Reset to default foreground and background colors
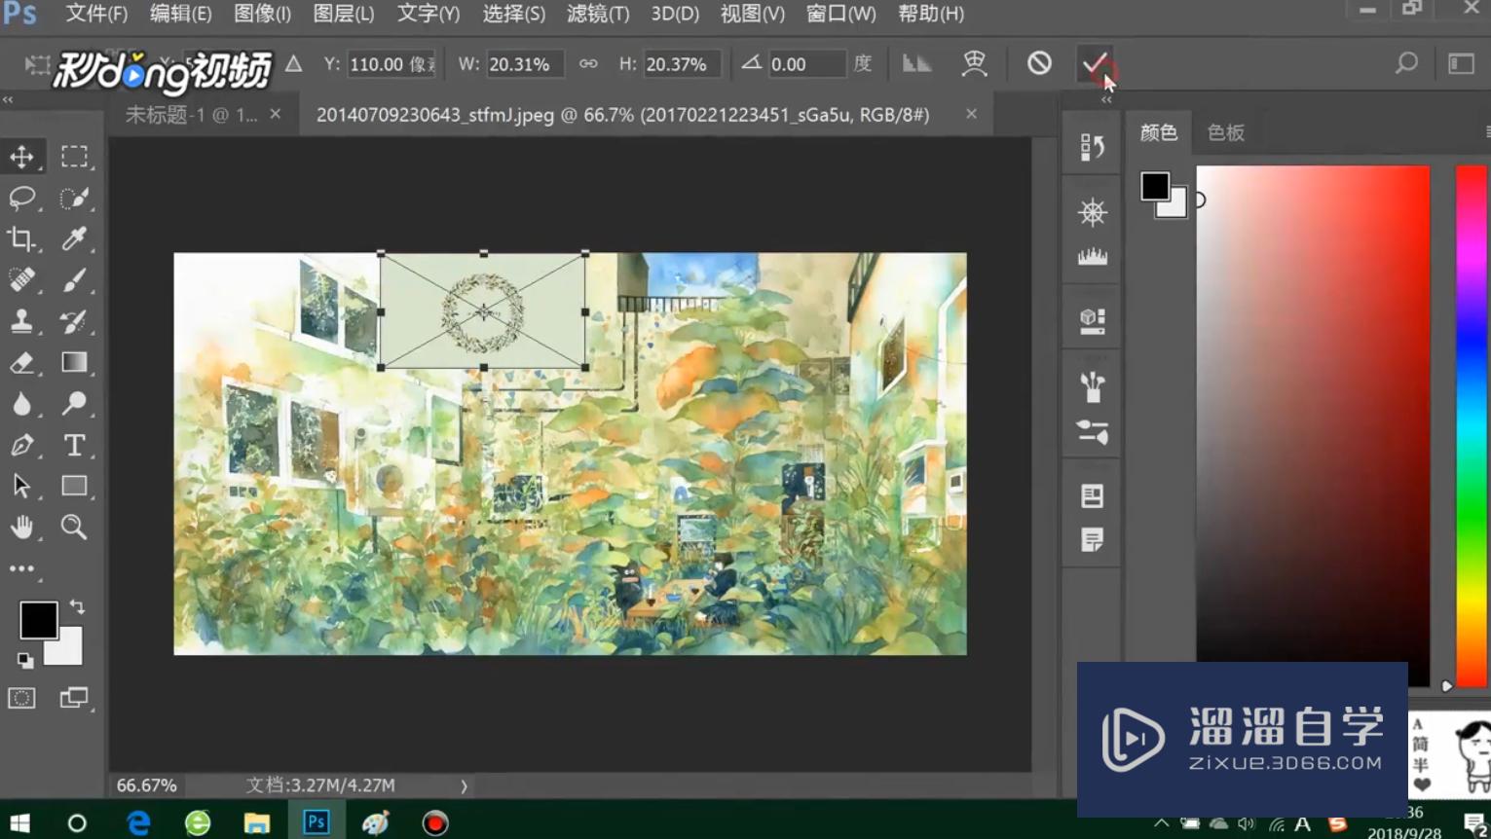 [25, 660]
